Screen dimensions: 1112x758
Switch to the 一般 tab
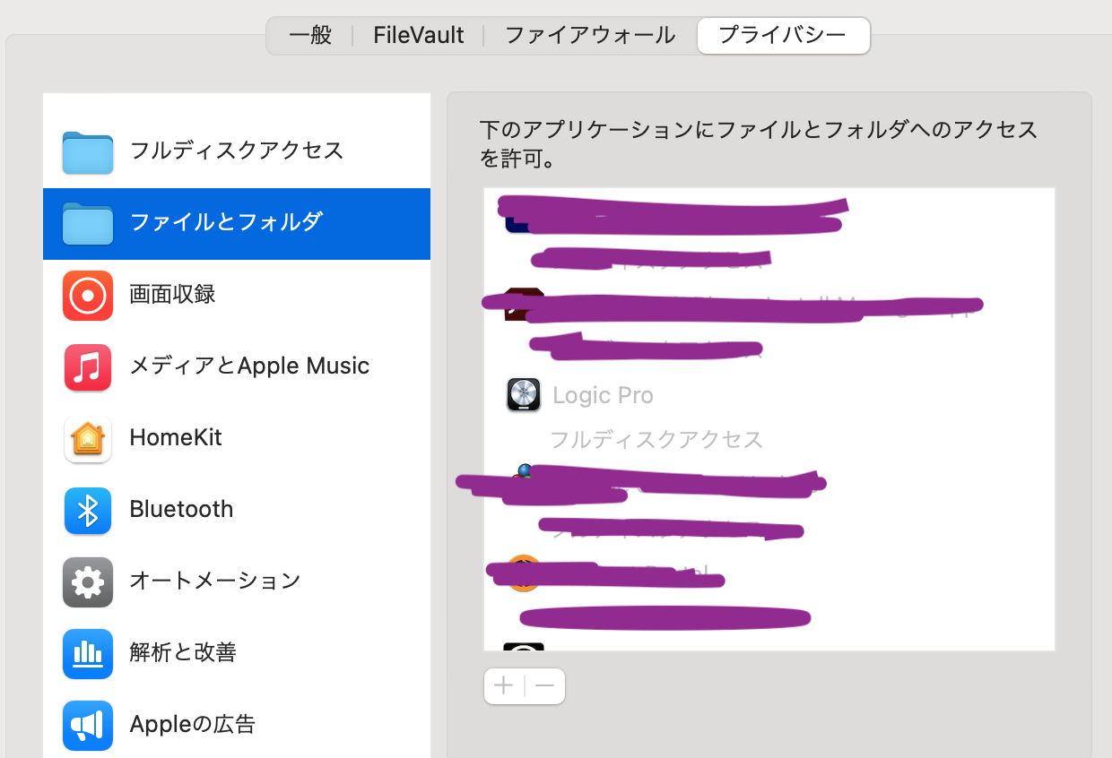[x=310, y=36]
